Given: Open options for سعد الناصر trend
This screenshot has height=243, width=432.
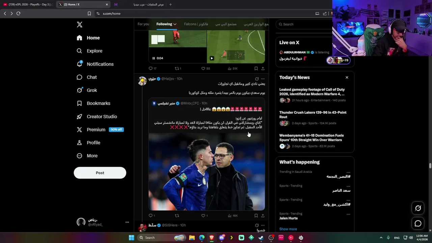Looking at the screenshot, I should point(348,186).
